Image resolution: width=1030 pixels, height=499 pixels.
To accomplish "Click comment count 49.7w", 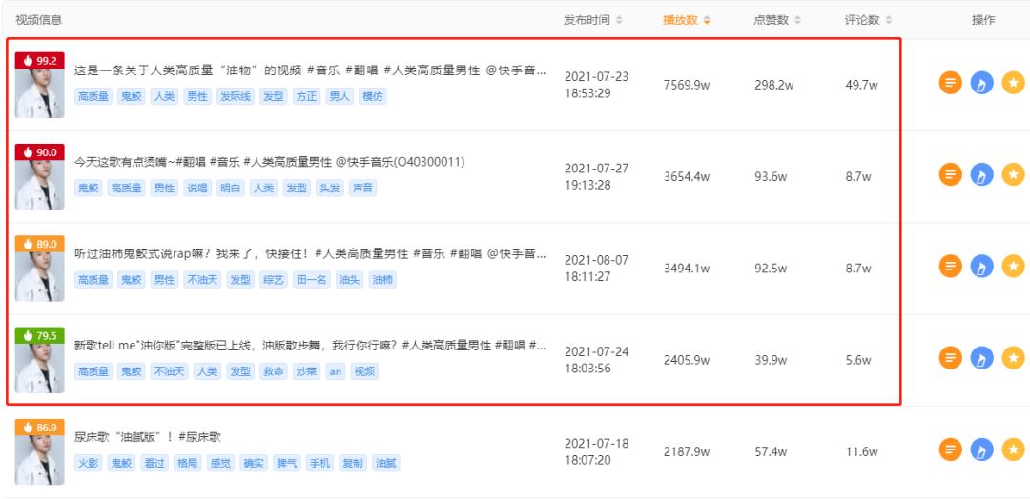I will [861, 85].
